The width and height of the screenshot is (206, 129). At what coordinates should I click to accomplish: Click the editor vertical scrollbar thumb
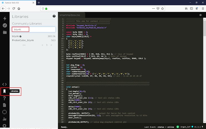coord(205,28)
